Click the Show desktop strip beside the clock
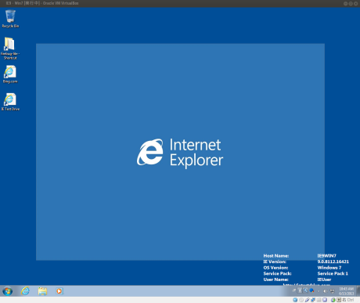The height and width of the screenshot is (303, 360). click(358, 290)
